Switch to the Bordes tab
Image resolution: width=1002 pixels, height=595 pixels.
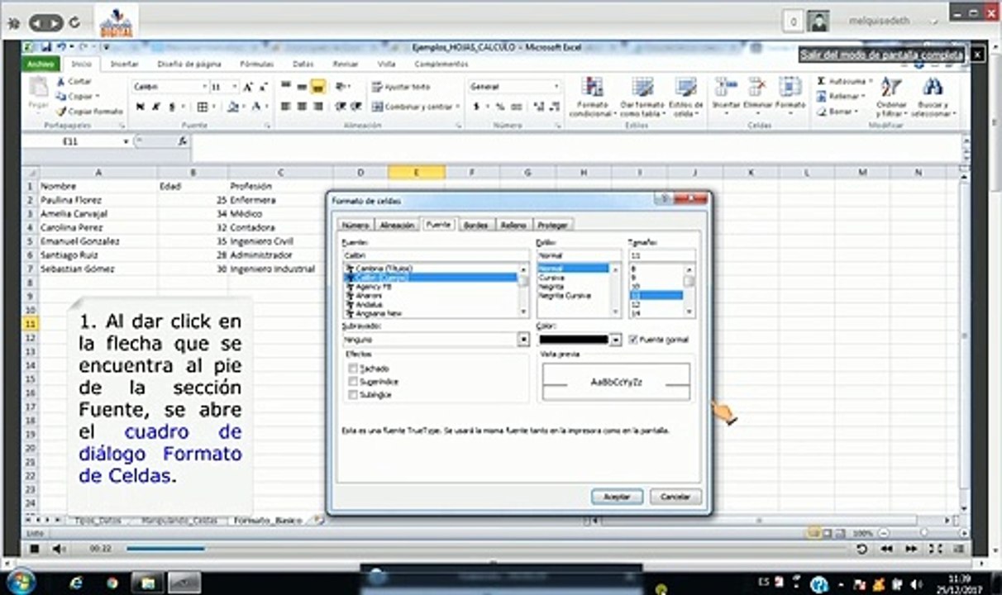(x=475, y=225)
